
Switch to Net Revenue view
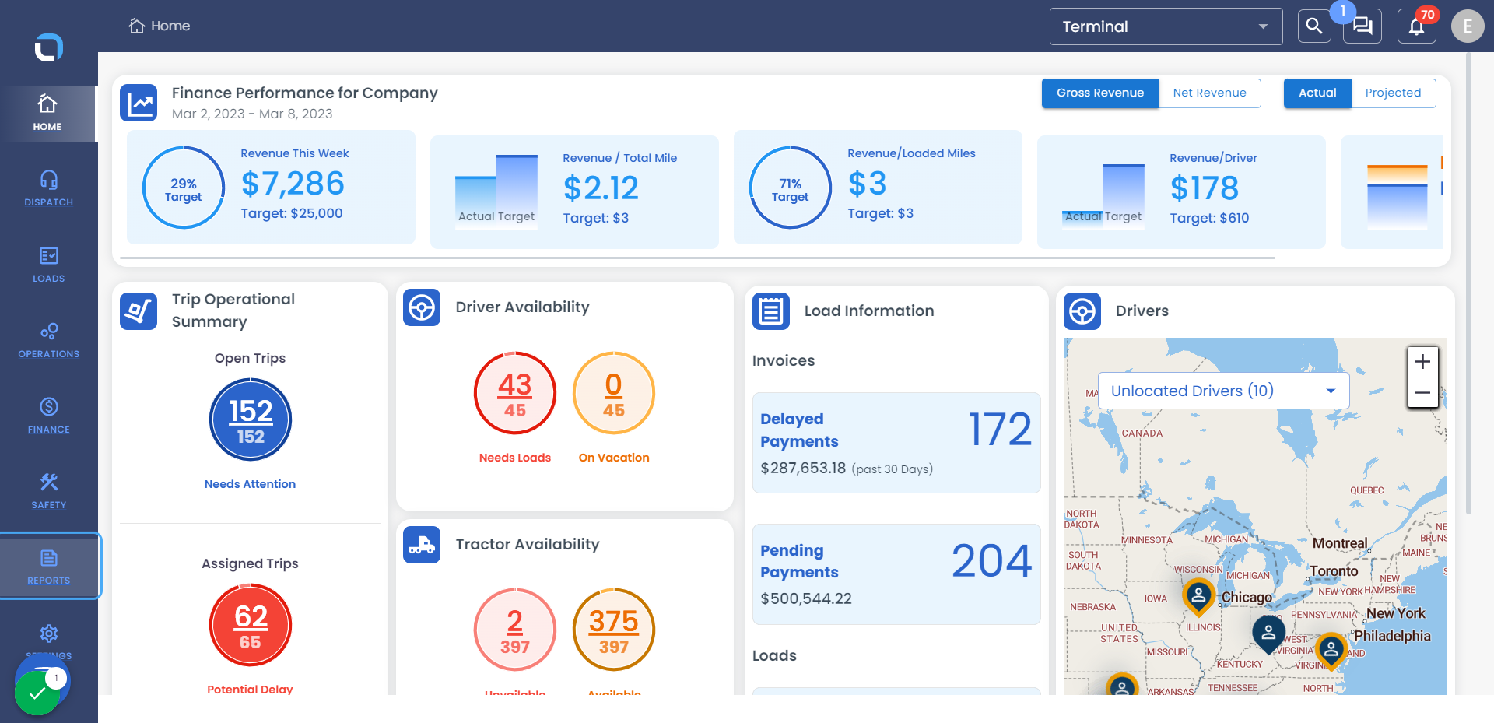[x=1209, y=93]
